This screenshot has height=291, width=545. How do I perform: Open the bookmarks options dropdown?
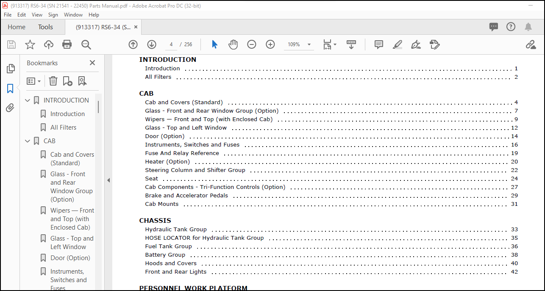34,81
